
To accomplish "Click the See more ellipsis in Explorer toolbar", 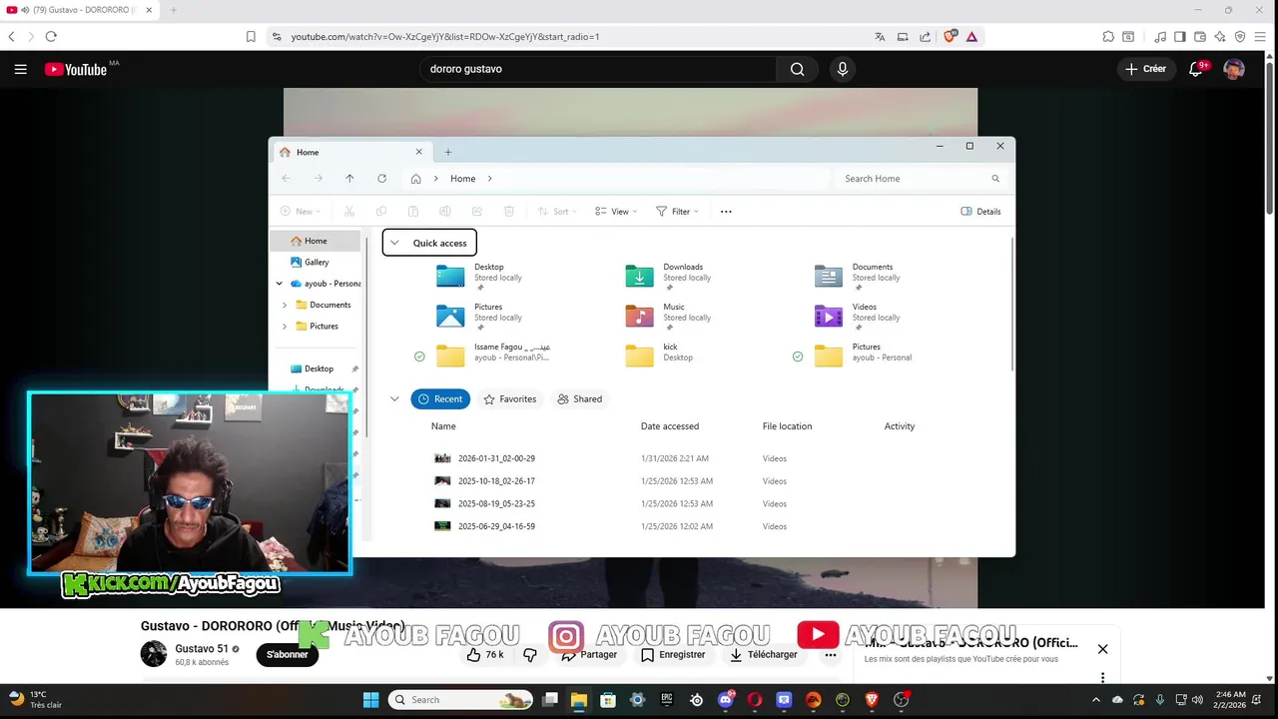I will click(x=726, y=212).
